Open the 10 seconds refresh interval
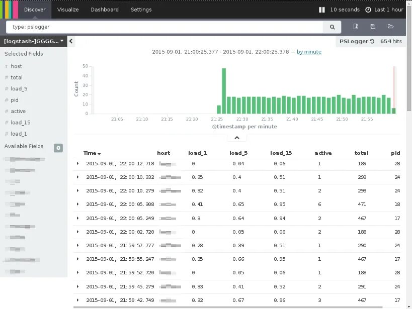Screen dimensions: 412x309 [345, 10]
